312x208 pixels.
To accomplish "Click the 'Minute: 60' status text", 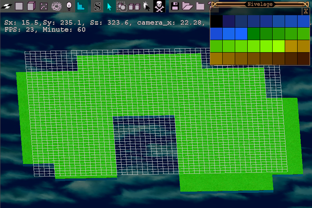I will 64,30.
